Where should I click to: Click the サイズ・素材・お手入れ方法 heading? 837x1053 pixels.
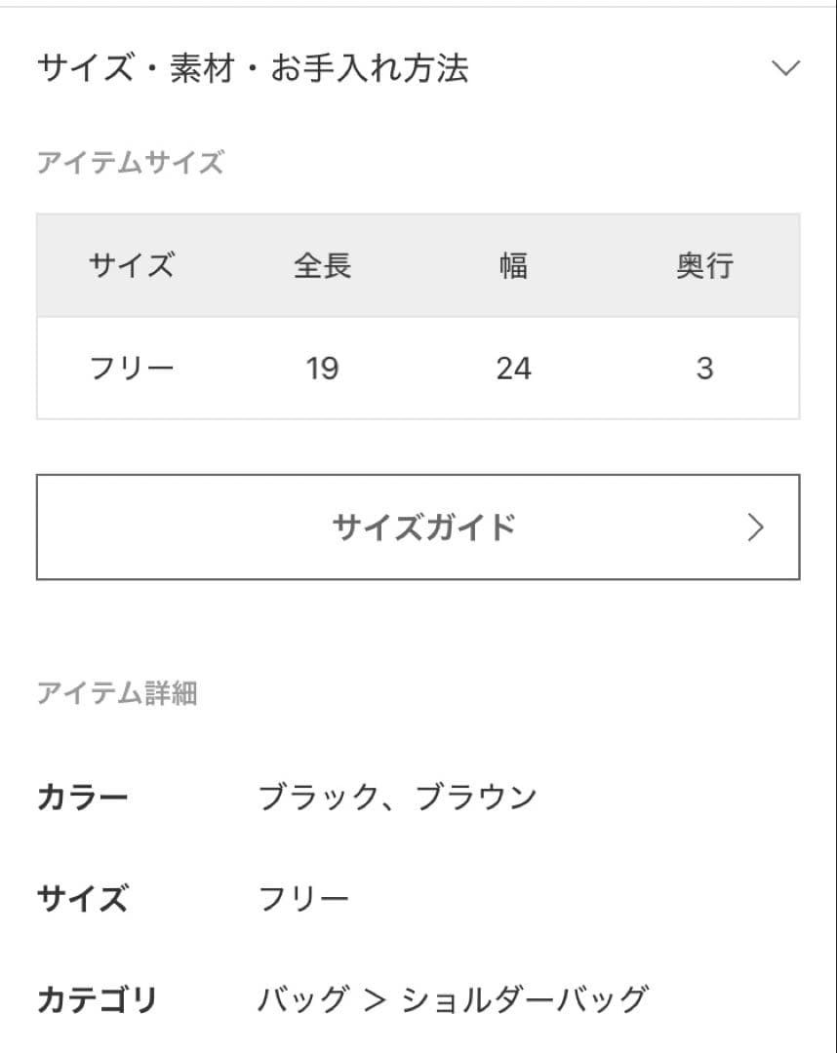point(253,68)
